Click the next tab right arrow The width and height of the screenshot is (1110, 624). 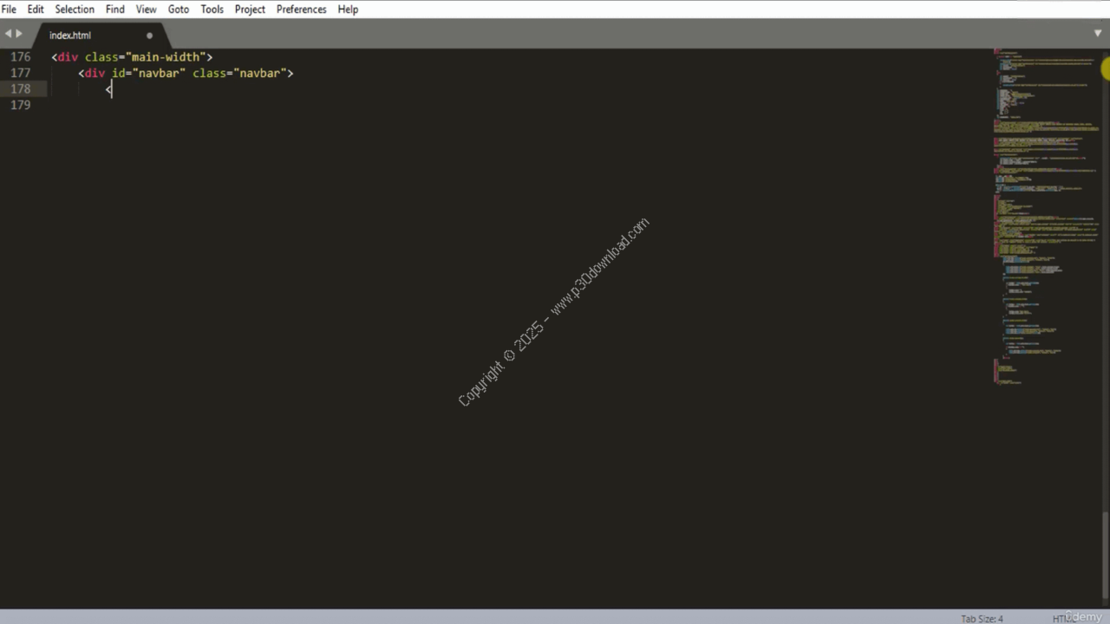[x=19, y=34]
